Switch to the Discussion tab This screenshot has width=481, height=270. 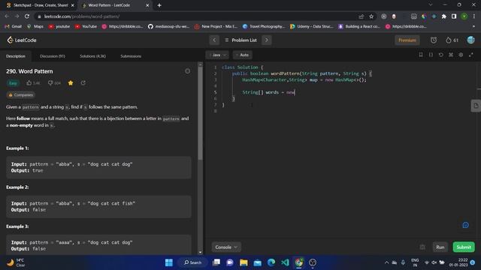[53, 56]
